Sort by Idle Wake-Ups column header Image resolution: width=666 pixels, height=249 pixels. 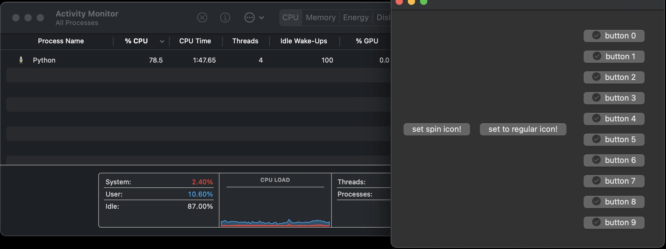point(304,41)
